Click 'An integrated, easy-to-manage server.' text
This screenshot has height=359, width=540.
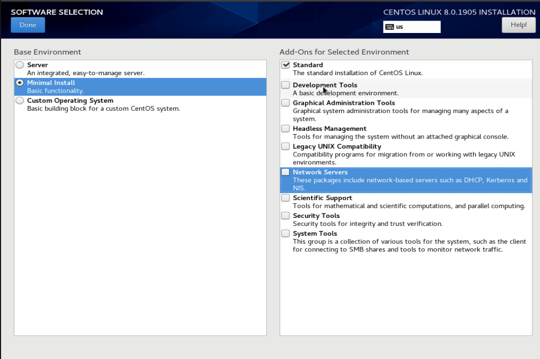(x=86, y=73)
